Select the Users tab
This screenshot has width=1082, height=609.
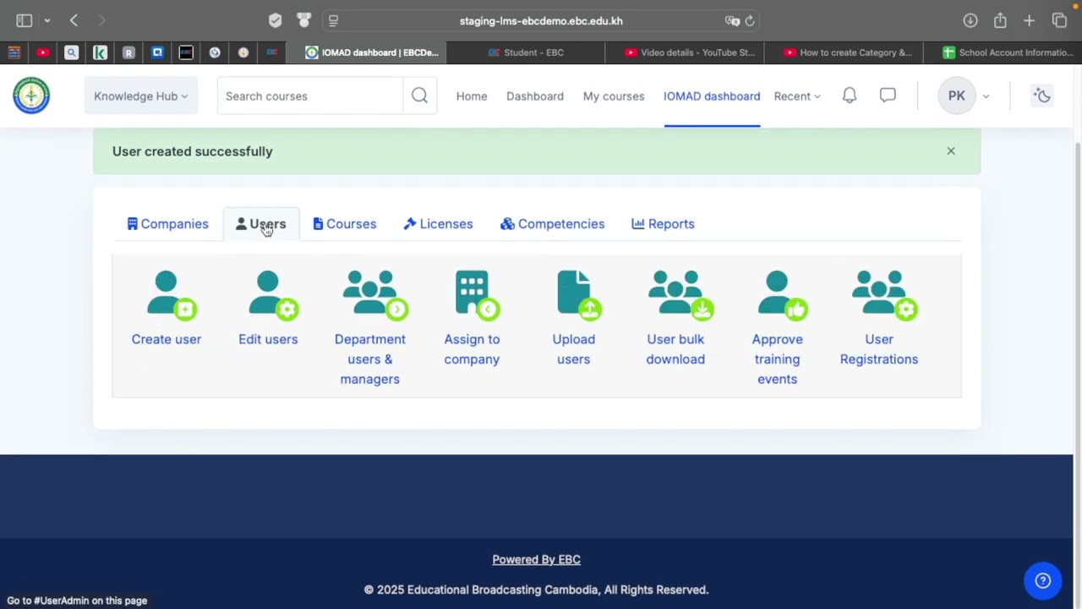pyautogui.click(x=260, y=223)
